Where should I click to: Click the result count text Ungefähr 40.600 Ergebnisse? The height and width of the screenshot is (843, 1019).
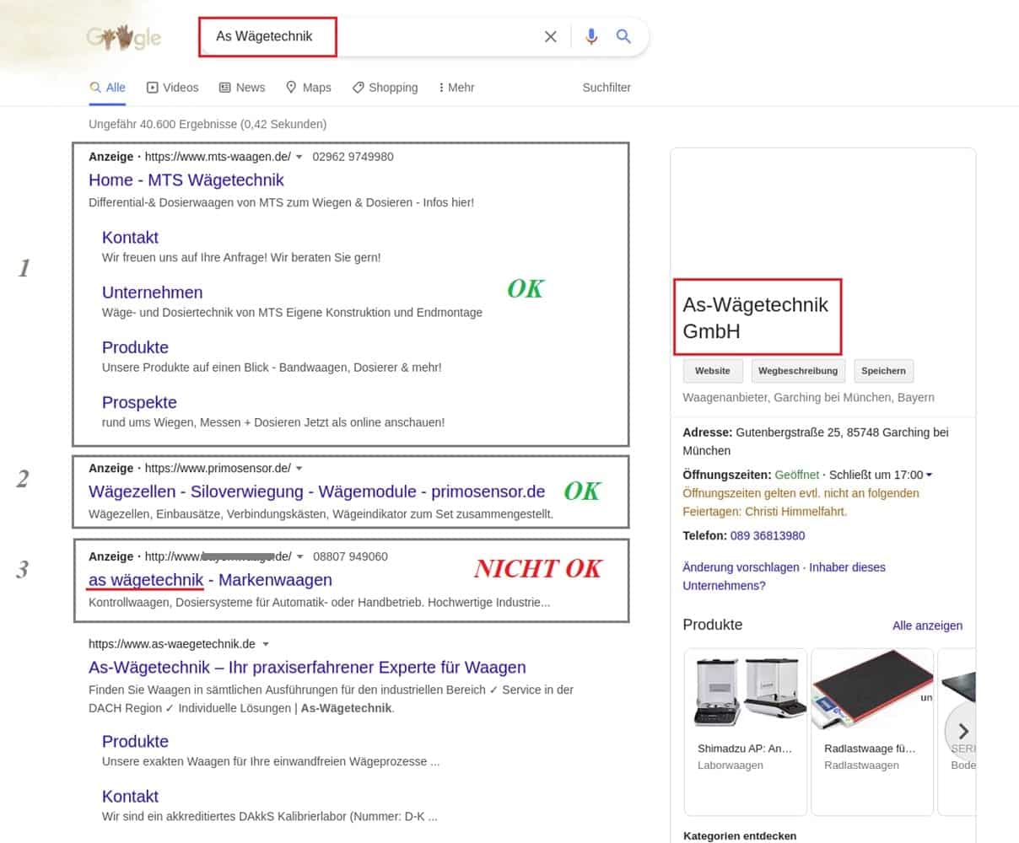point(208,124)
